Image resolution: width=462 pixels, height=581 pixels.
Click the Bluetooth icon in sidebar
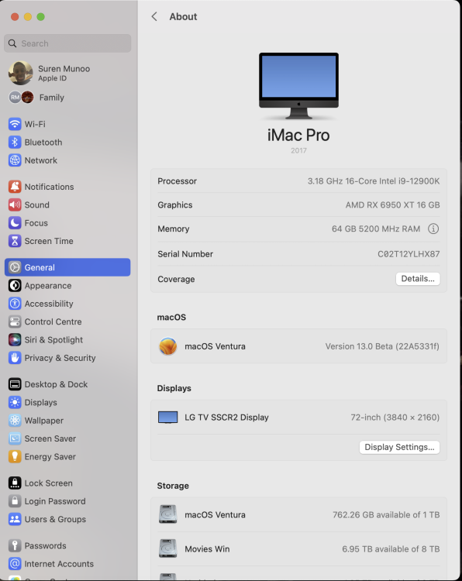[x=15, y=142]
